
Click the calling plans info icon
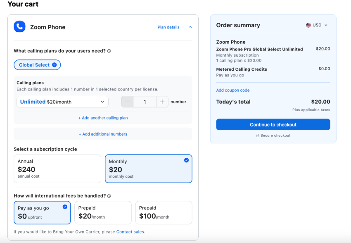coord(109,51)
